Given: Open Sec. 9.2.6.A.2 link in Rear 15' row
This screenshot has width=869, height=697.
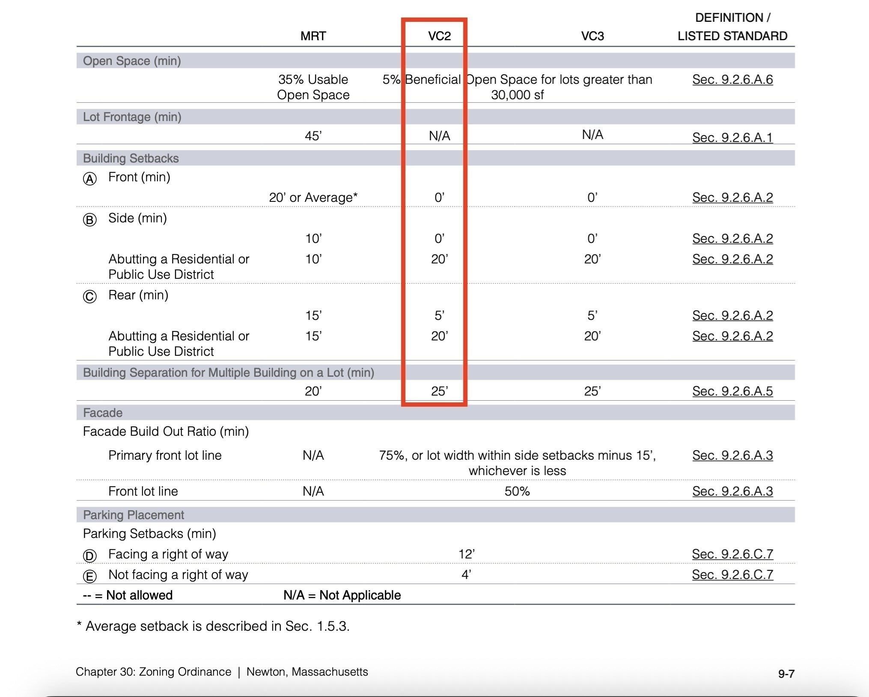Looking at the screenshot, I should (x=732, y=315).
